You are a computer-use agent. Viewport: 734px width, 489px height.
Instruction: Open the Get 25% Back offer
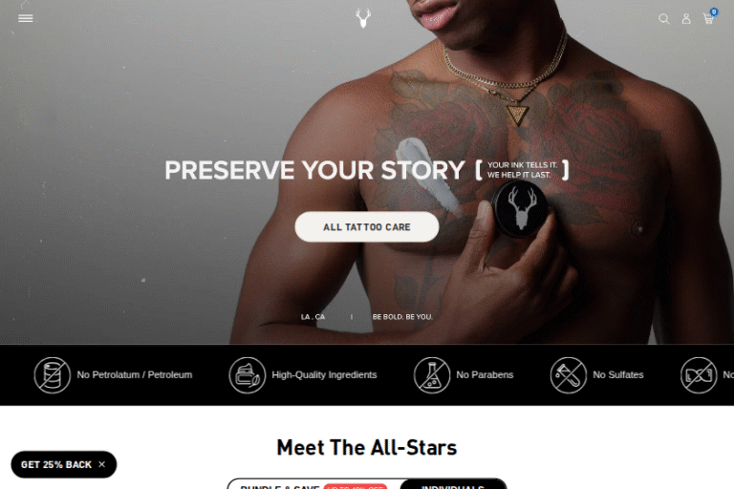pyautogui.click(x=56, y=465)
